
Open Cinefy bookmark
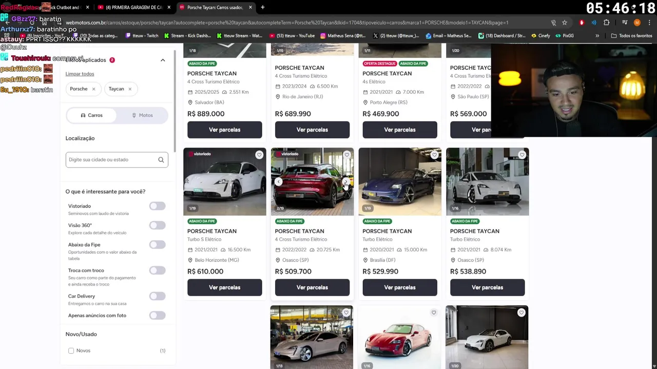pyautogui.click(x=541, y=36)
